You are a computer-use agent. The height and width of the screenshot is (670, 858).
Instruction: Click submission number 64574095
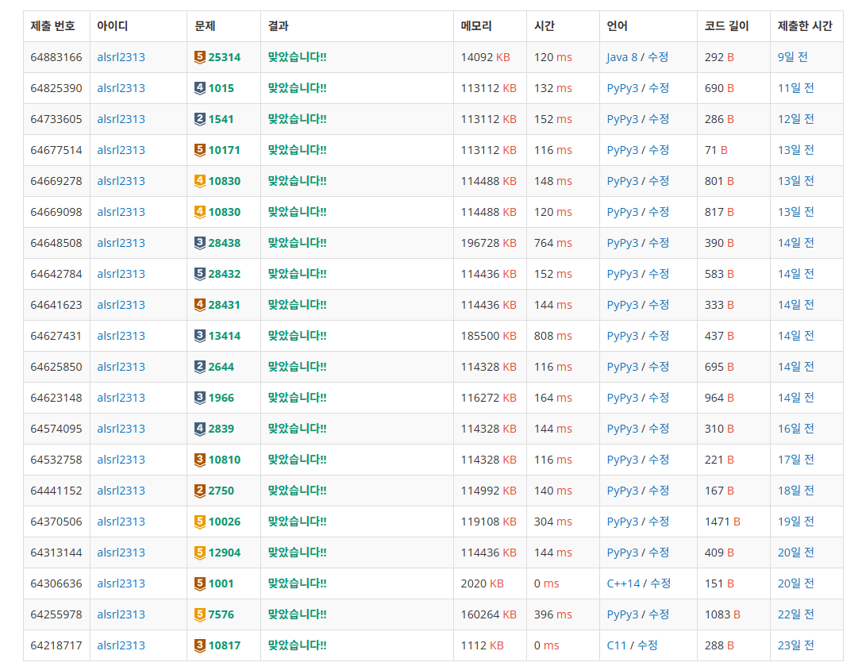click(x=56, y=429)
